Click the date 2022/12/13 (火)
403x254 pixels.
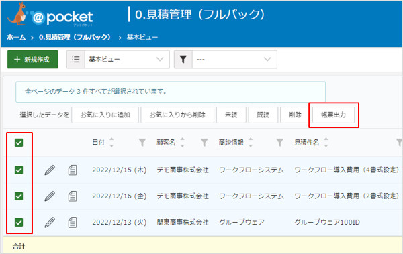click(120, 223)
